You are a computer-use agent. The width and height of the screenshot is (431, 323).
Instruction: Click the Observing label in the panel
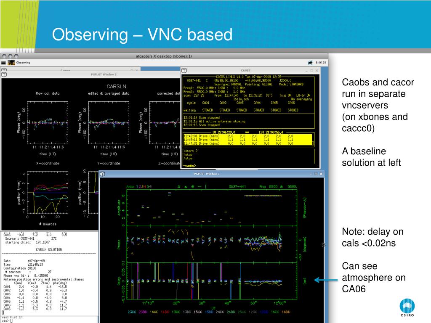23,63
